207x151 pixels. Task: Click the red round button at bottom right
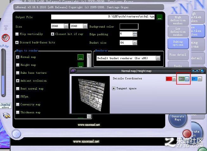187,134
